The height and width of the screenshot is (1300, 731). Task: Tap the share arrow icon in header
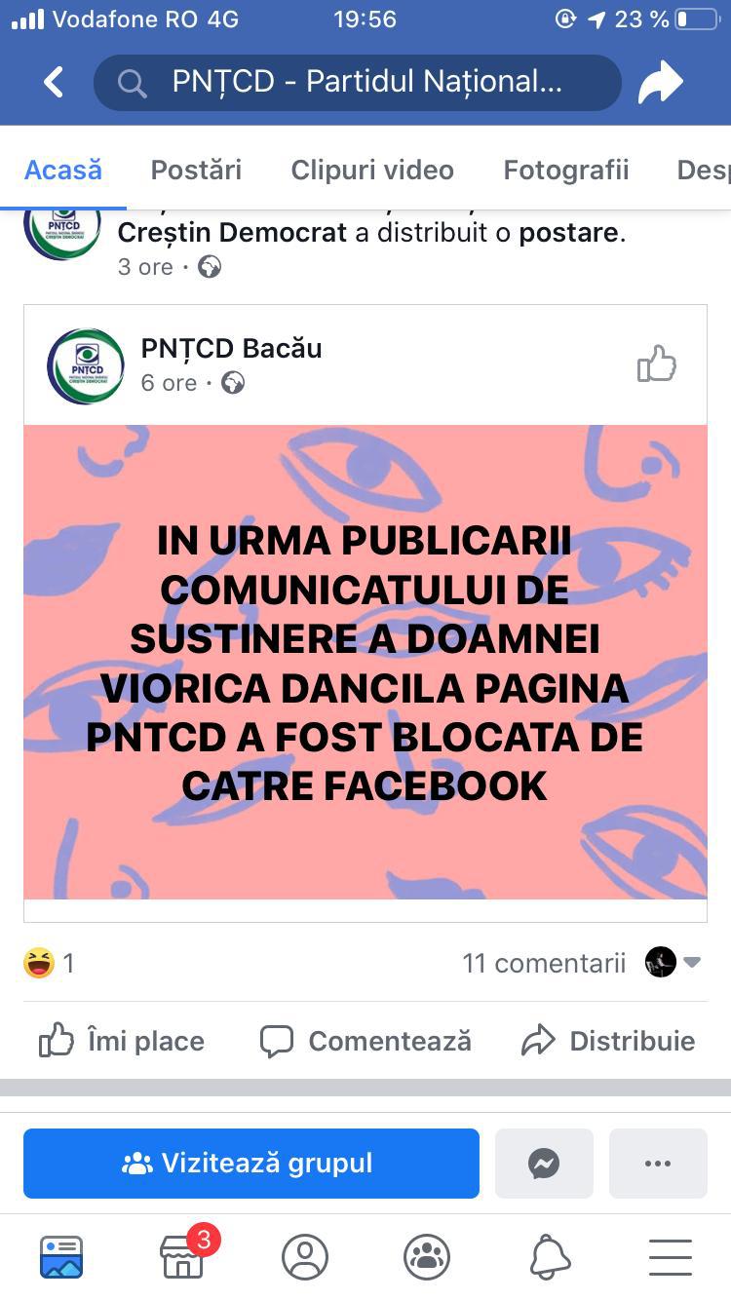pyautogui.click(x=661, y=83)
